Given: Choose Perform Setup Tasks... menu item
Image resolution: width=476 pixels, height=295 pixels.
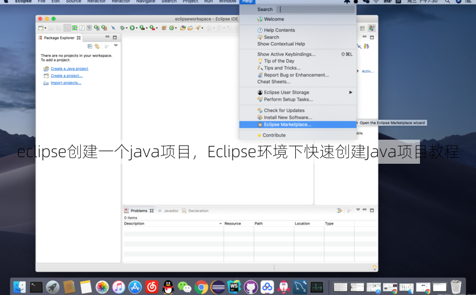Looking at the screenshot, I should pos(298,99).
